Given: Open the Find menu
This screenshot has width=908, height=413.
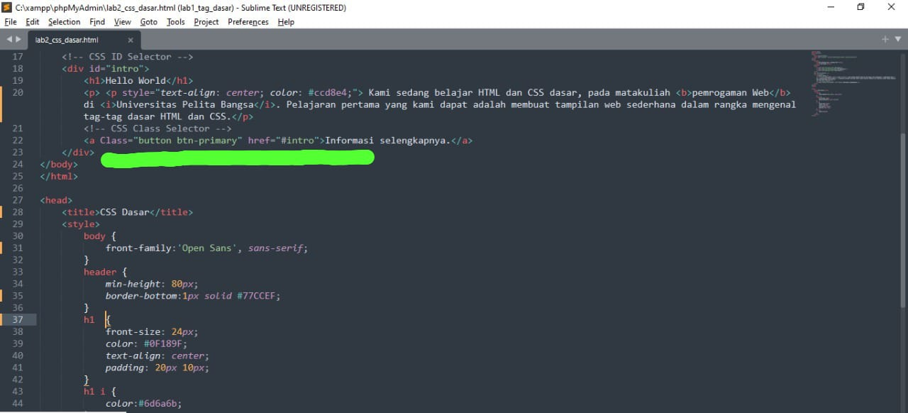Looking at the screenshot, I should 96,22.
